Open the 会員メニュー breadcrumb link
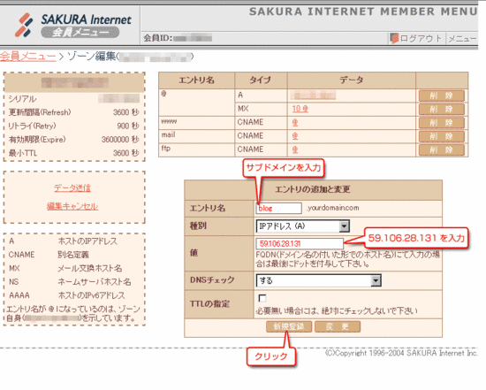This screenshot has height=390, width=486. click(x=28, y=57)
